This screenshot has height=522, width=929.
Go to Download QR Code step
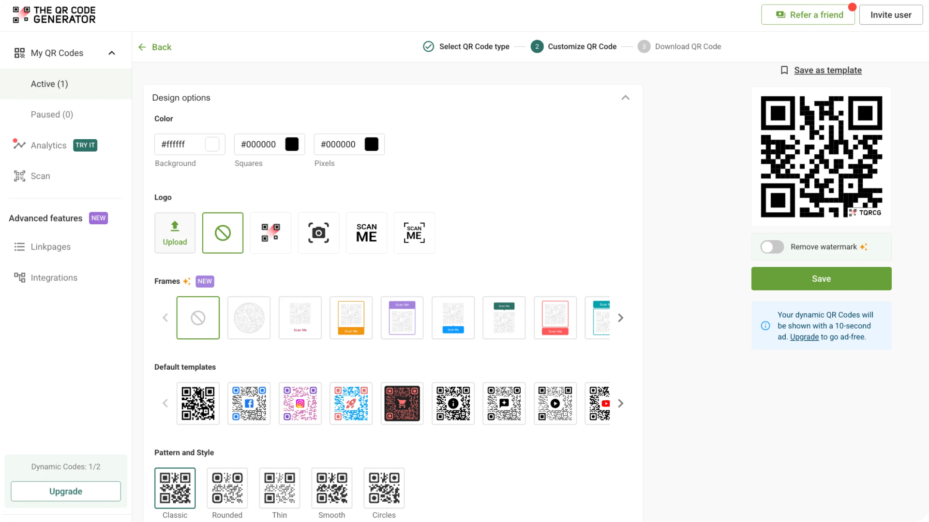(679, 46)
